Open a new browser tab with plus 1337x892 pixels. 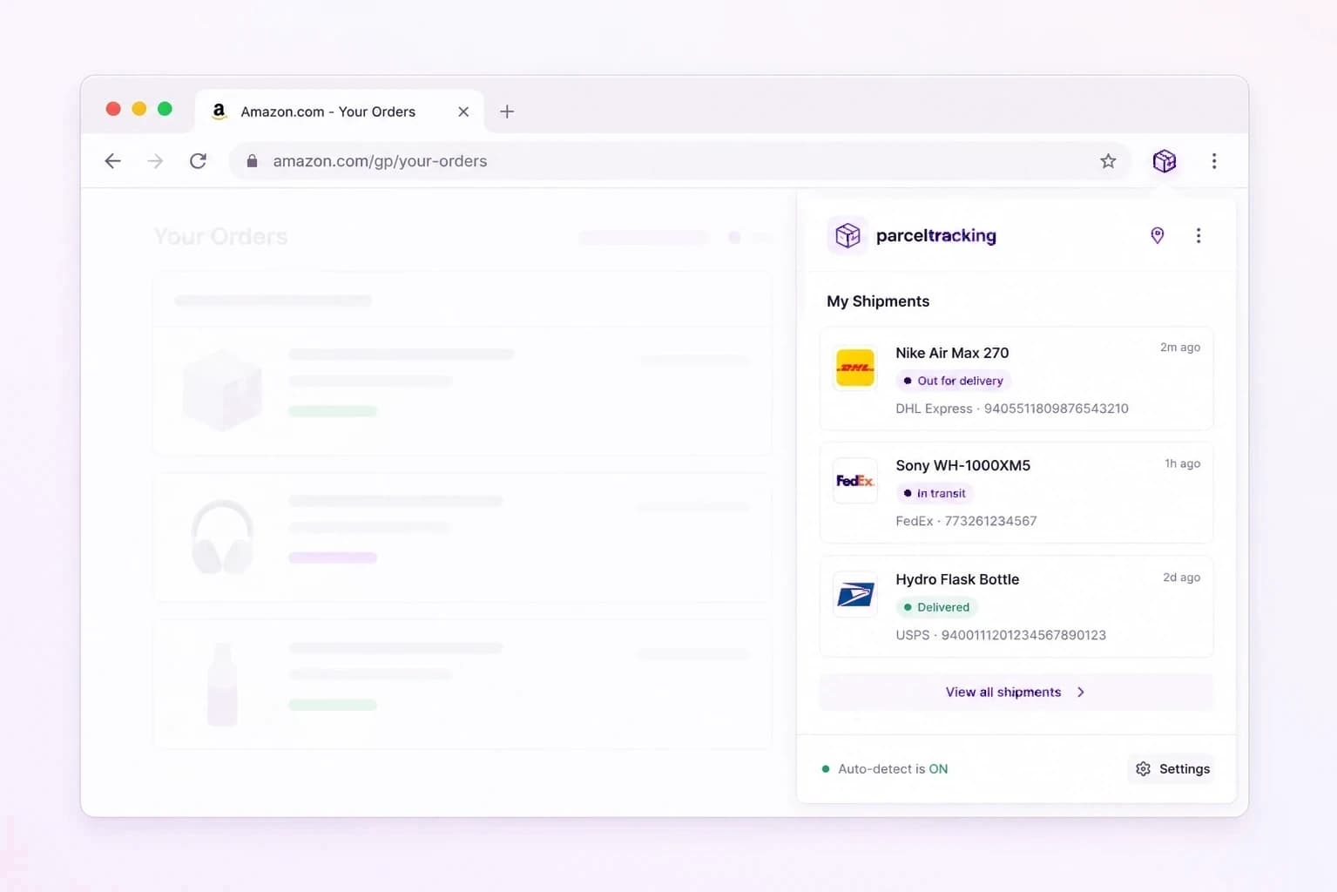[x=507, y=111]
